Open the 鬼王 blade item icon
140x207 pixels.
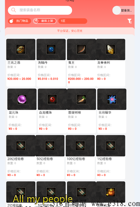tap(82, 49)
